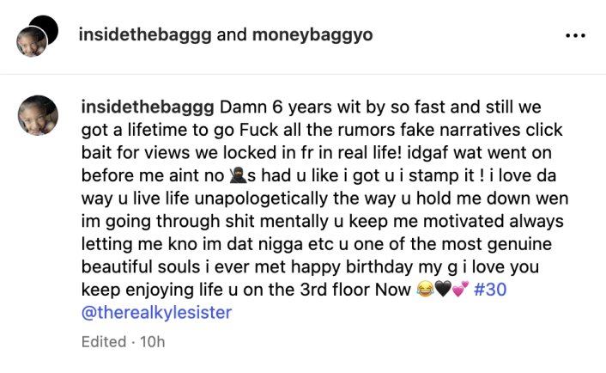Image resolution: width=606 pixels, height=373 pixels.
Task: Click the black heart emoji in caption
Action: click(444, 290)
